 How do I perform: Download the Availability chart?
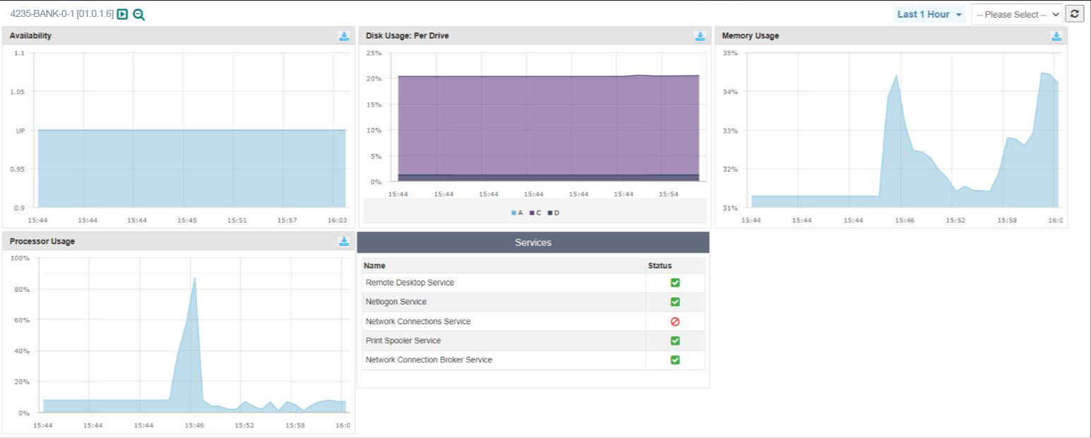[x=344, y=36]
